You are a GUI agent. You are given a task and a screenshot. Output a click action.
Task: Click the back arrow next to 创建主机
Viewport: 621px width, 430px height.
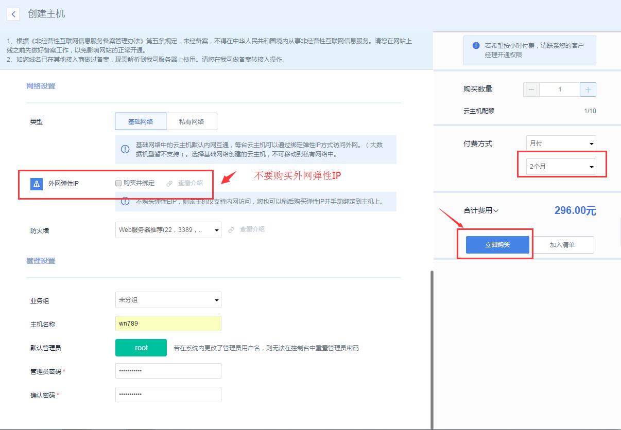coord(13,14)
